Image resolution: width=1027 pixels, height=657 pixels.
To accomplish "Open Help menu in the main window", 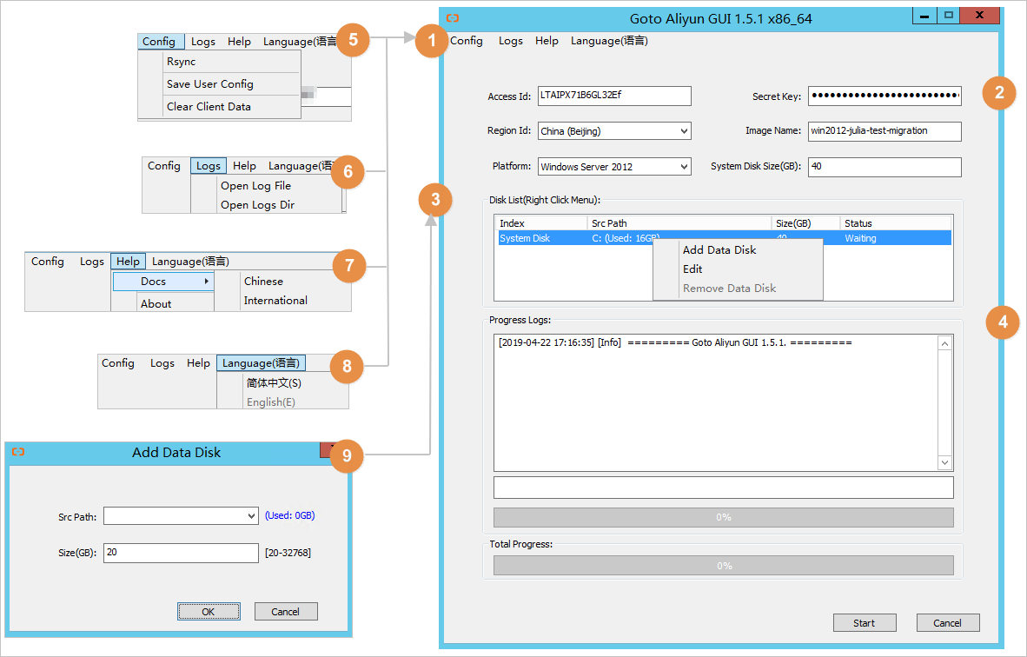I will click(x=547, y=41).
